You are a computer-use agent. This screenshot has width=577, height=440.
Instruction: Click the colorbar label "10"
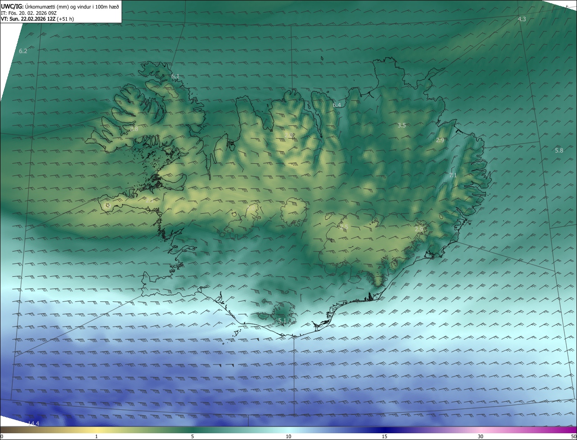288,436
